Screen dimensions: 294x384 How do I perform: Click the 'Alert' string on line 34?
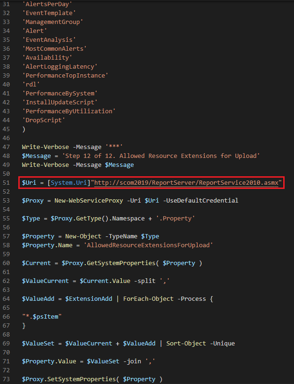pyautogui.click(x=35, y=31)
